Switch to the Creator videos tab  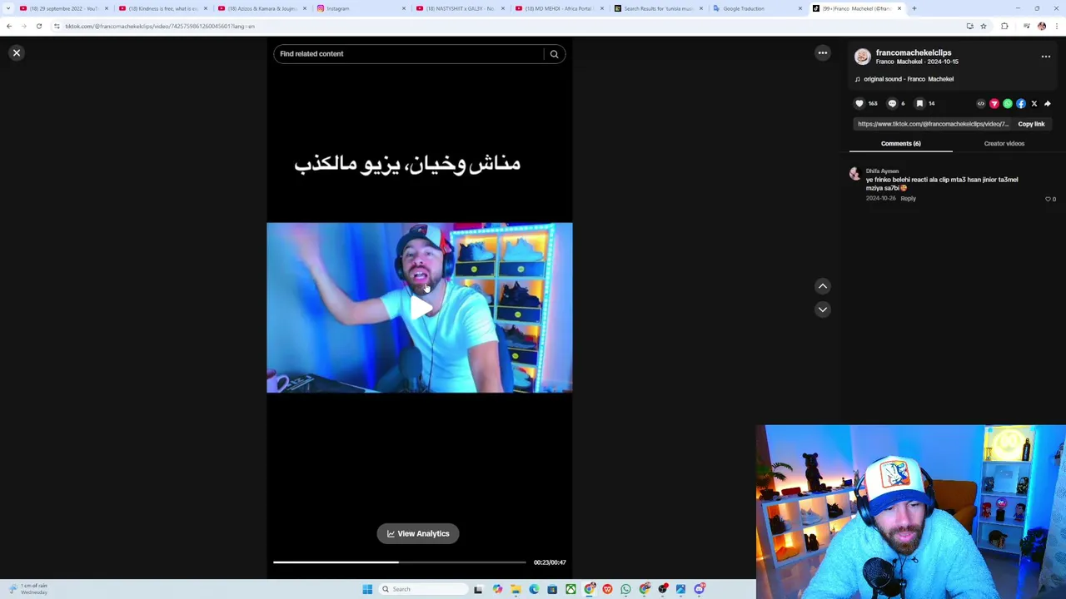[x=1004, y=143]
